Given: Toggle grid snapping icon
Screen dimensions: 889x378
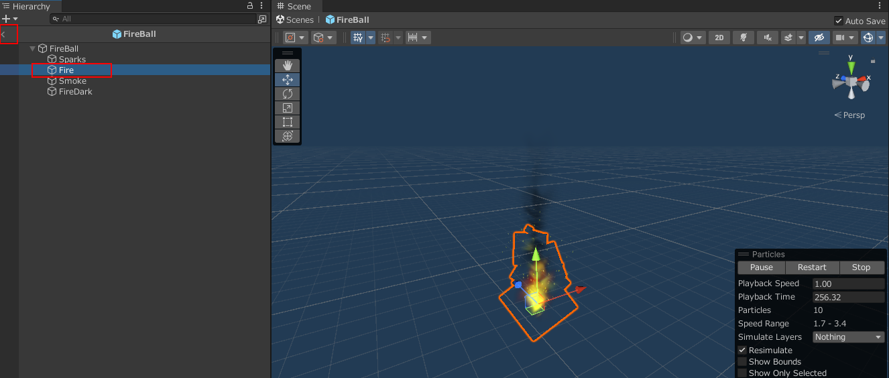Looking at the screenshot, I should (x=358, y=38).
